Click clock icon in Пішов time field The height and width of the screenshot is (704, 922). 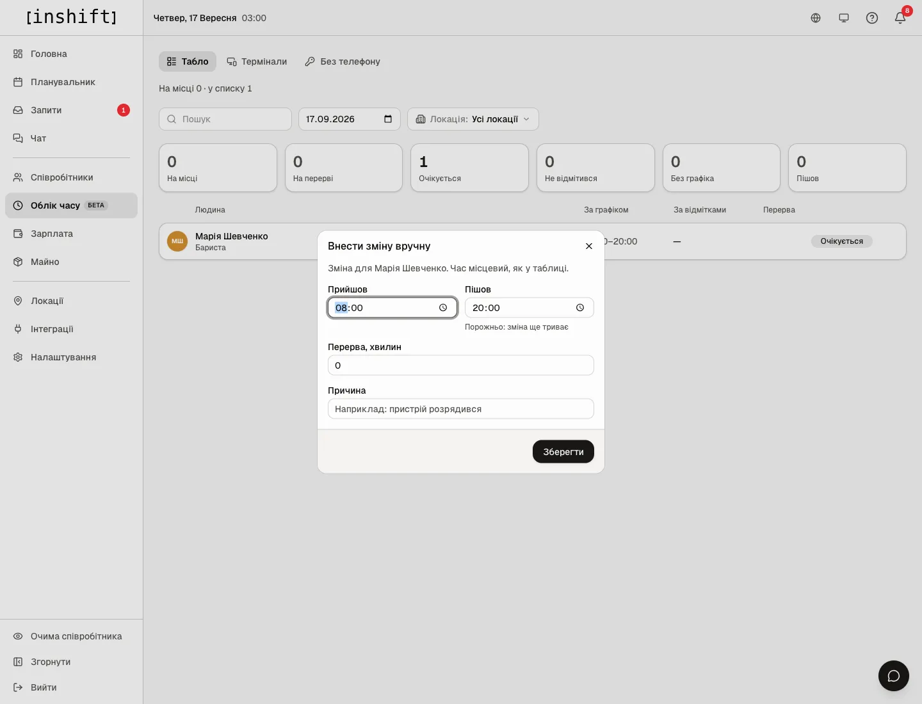[x=580, y=308]
